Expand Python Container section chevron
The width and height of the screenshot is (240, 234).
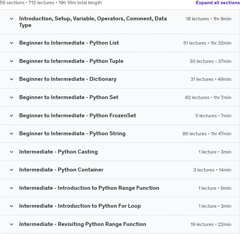pyautogui.click(x=11, y=170)
